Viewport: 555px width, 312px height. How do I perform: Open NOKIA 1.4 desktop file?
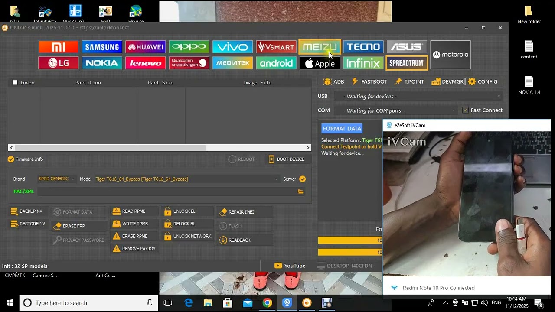(x=529, y=85)
